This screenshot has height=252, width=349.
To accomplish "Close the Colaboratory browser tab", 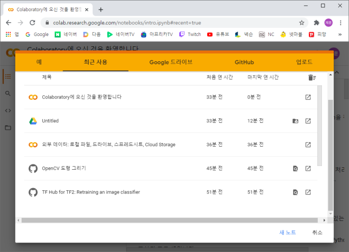I will pyautogui.click(x=87, y=9).
